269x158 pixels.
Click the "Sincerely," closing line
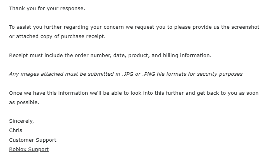tap(21, 121)
